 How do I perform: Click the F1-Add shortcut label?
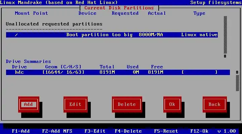click(x=21, y=131)
